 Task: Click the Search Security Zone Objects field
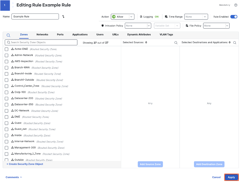click(41, 42)
